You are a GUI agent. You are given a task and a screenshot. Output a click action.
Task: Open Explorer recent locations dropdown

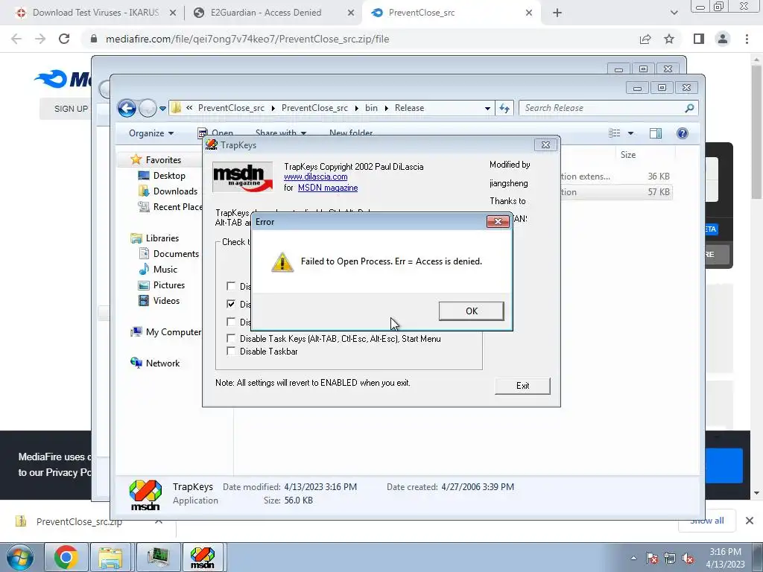pos(162,109)
